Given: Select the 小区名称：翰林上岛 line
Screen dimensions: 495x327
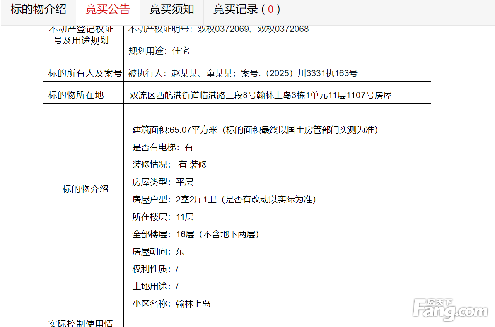Looking at the screenshot, I should (171, 304).
